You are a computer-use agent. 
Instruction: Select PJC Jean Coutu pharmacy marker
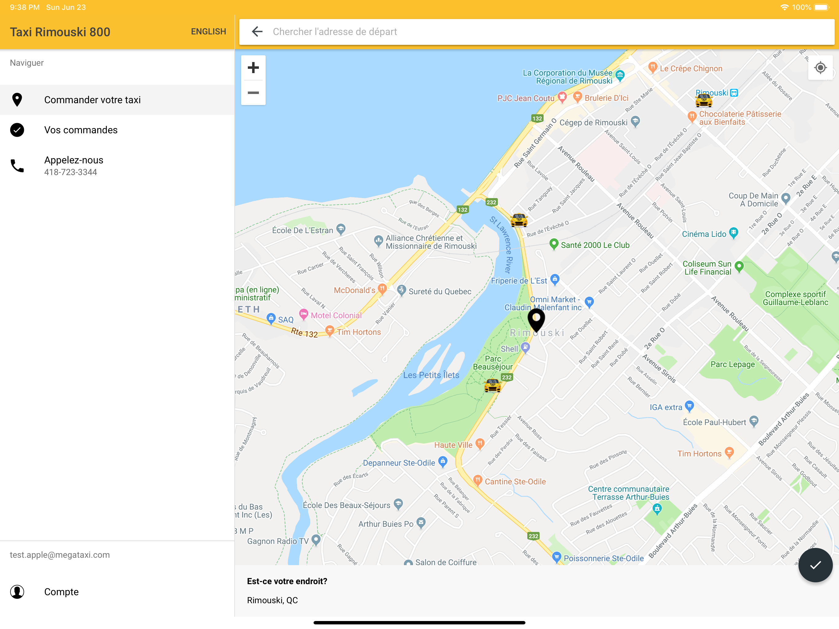(x=562, y=97)
